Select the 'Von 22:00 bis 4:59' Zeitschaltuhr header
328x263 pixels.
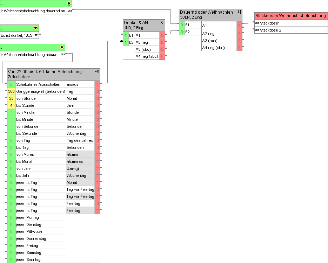[x=46, y=72]
